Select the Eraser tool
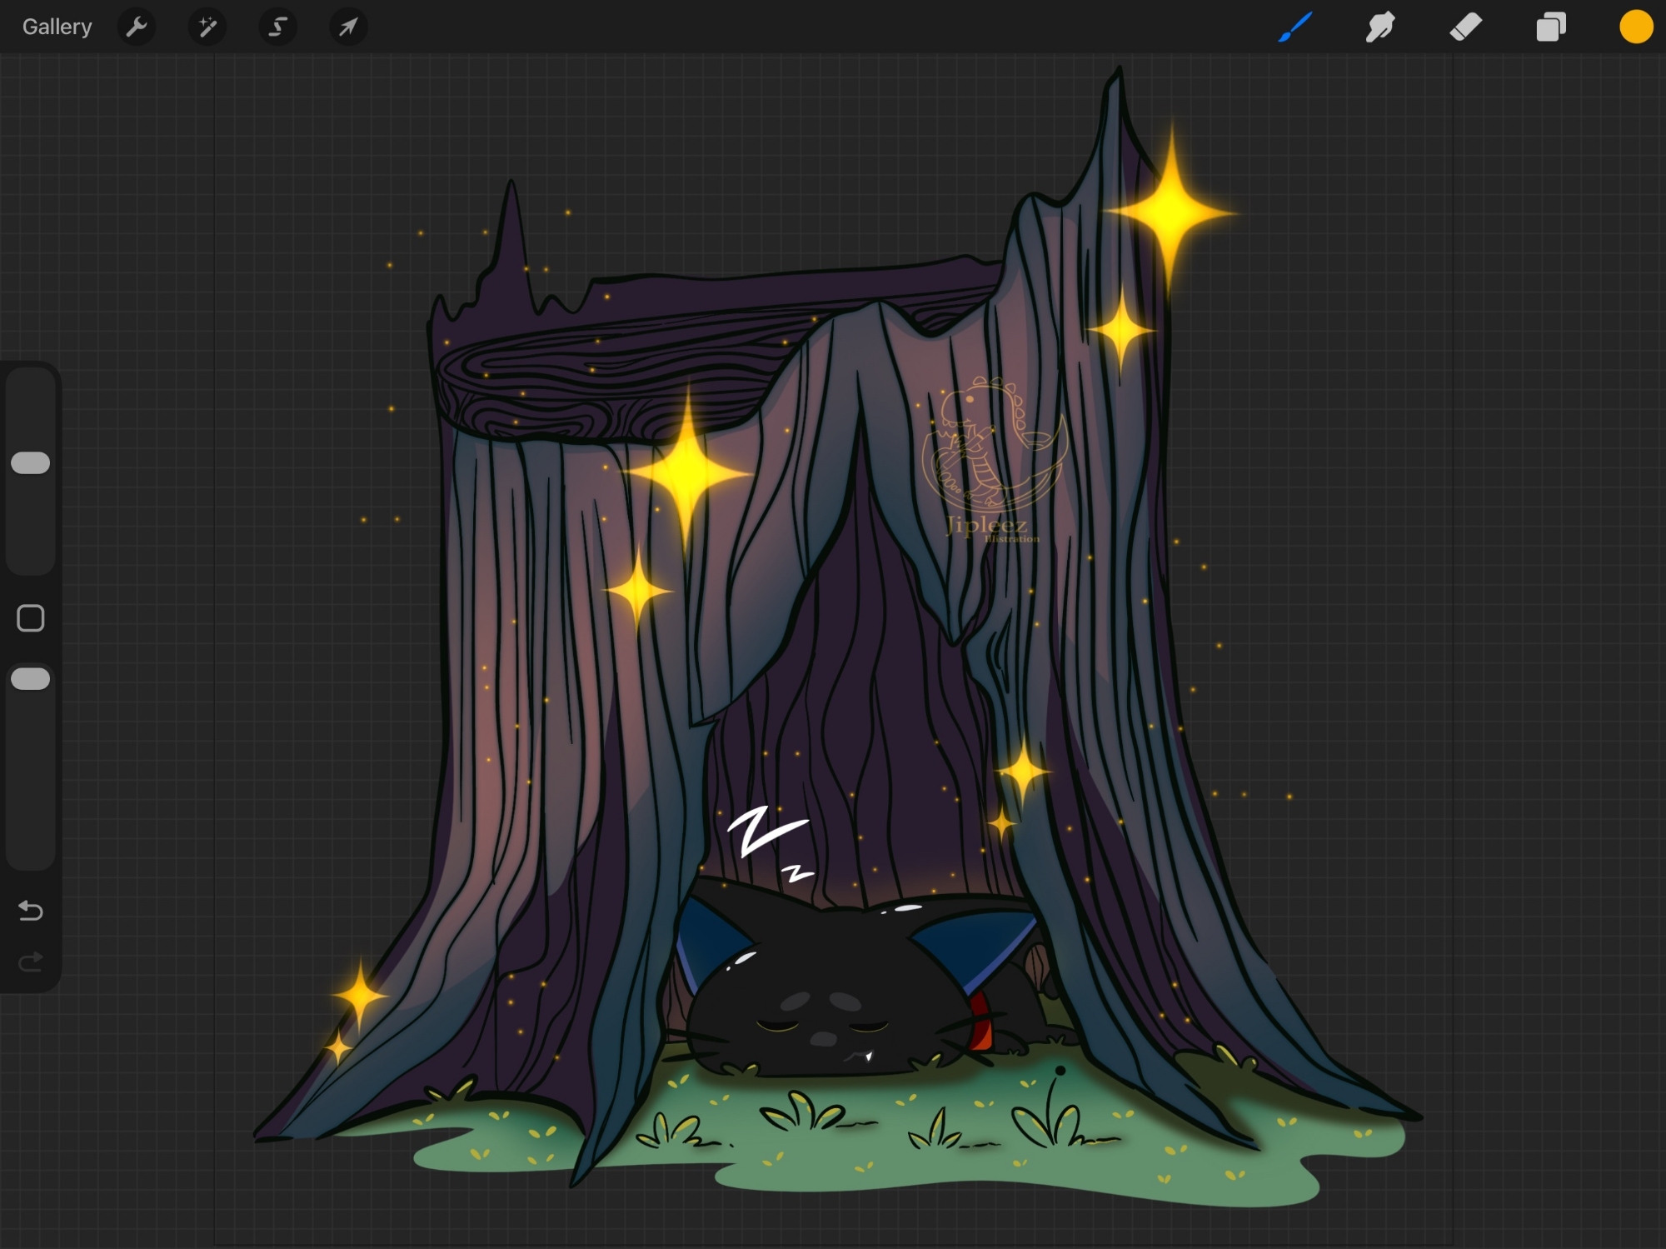The height and width of the screenshot is (1249, 1666). (1465, 27)
